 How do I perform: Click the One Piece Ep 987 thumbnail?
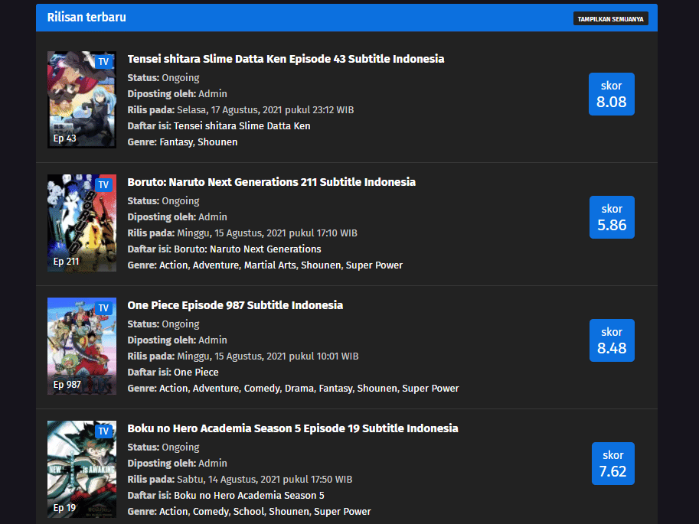click(81, 347)
